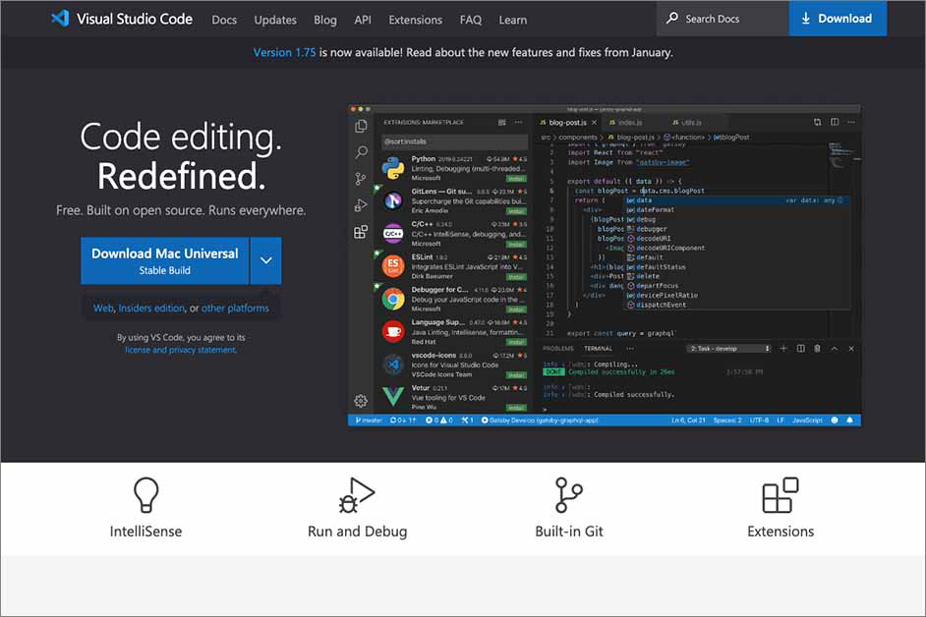Click the Extensions blocks icon

click(x=781, y=494)
